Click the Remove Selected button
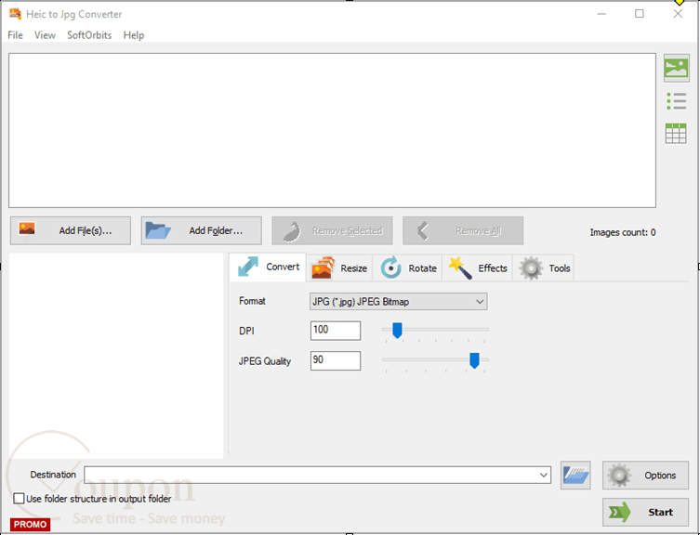 click(332, 230)
